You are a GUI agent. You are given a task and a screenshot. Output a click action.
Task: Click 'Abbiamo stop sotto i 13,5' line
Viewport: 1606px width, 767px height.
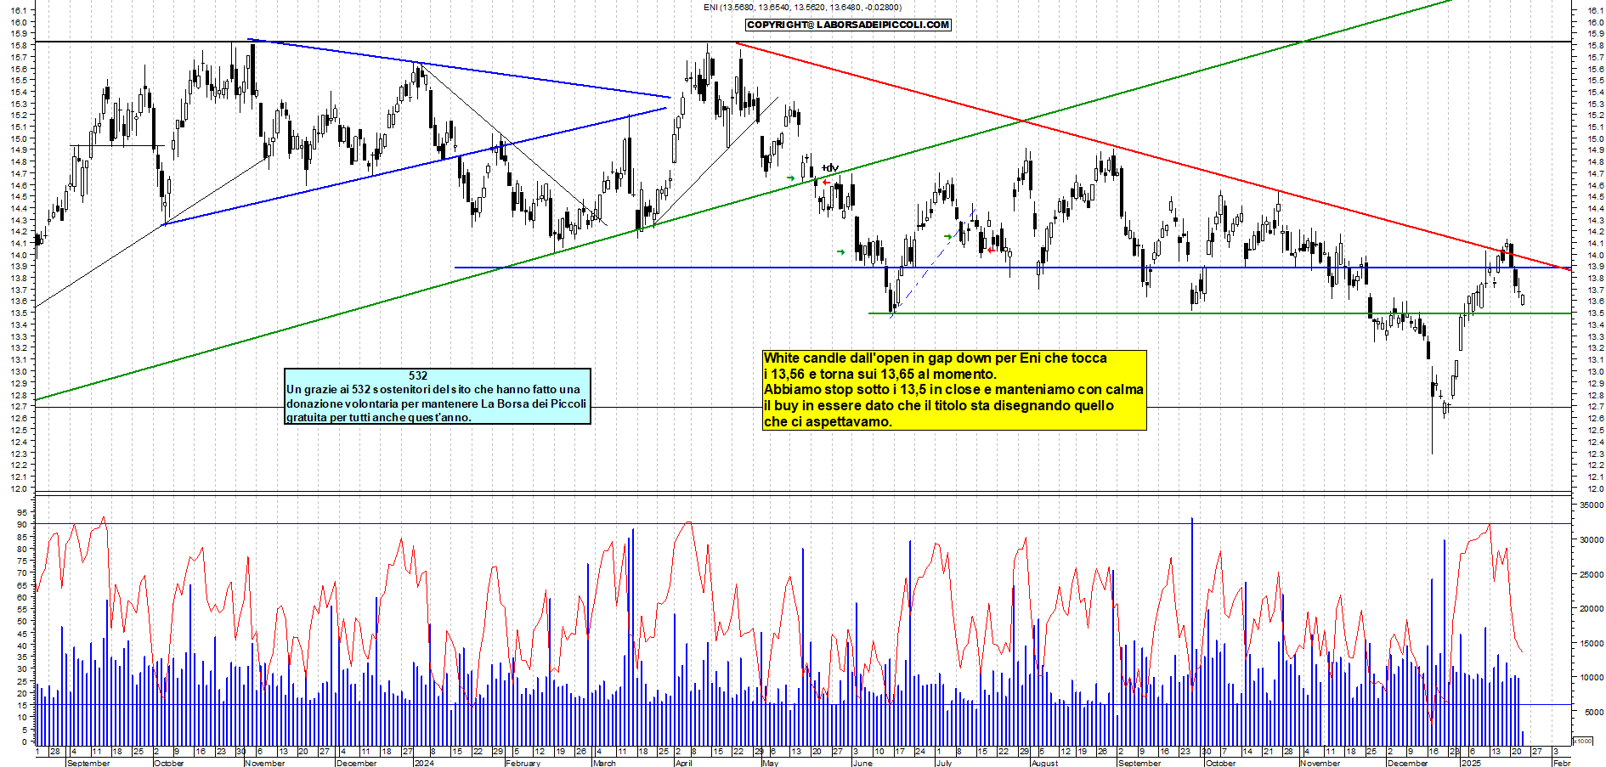(x=953, y=390)
